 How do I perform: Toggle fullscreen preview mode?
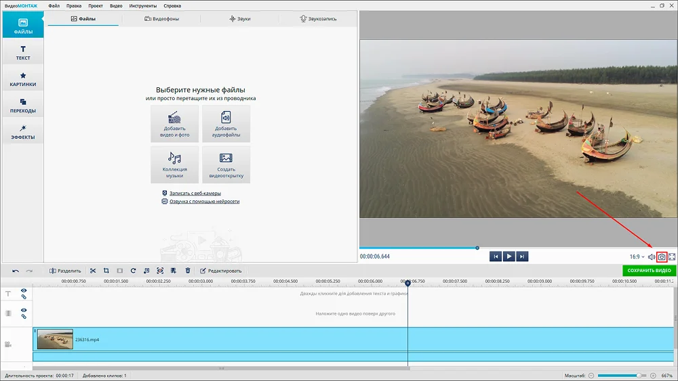(672, 256)
